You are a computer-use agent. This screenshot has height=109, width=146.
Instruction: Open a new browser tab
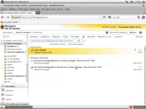[x=38, y=13]
